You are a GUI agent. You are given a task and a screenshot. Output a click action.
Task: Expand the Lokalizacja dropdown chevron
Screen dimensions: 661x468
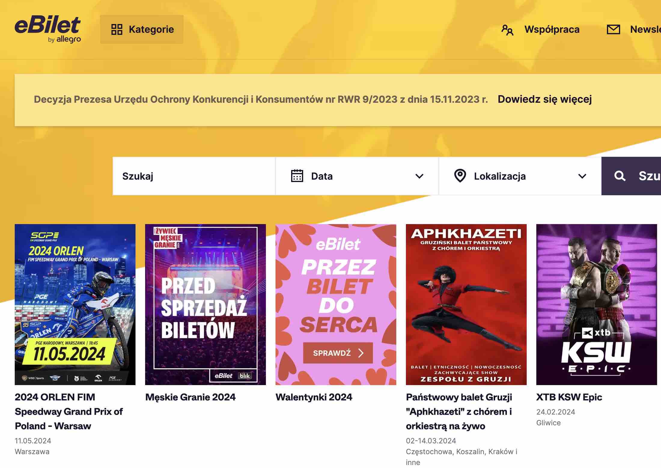point(582,176)
